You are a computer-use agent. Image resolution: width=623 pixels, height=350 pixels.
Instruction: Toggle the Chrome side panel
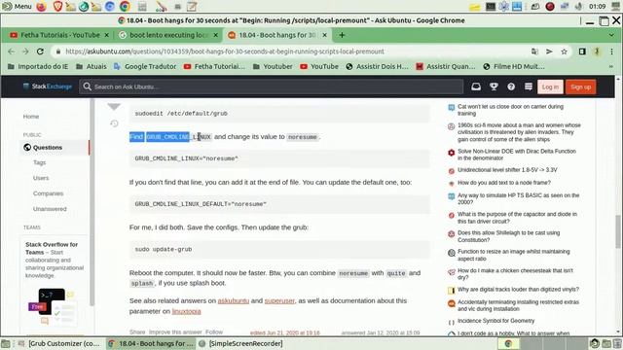582,52
